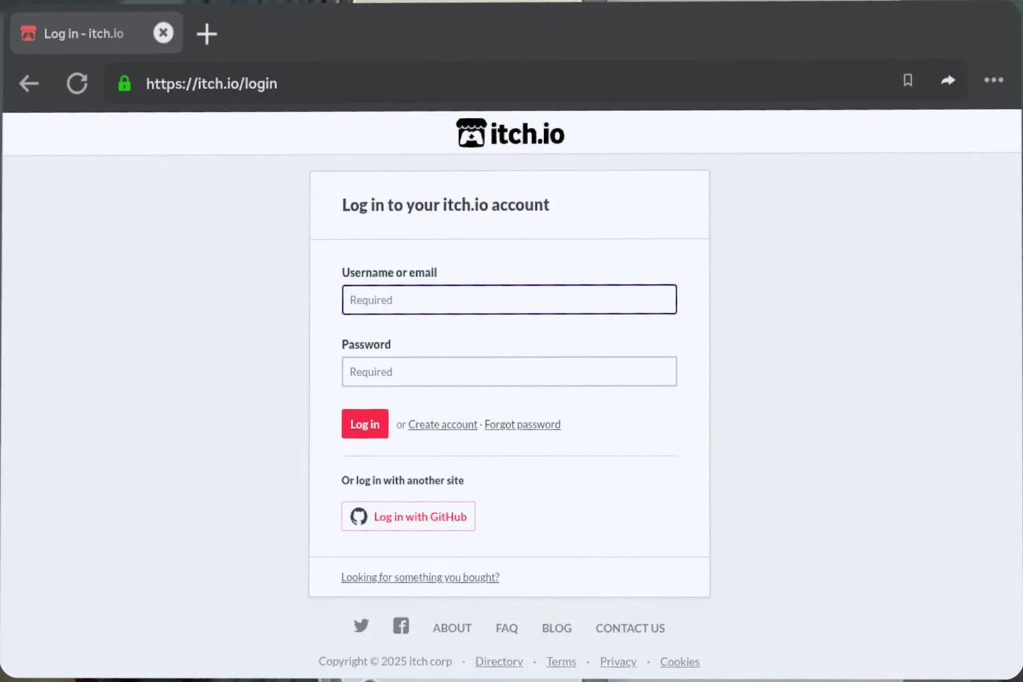Screen dimensions: 1023x682
Task: Open the Directory footer link
Action: pyautogui.click(x=499, y=661)
